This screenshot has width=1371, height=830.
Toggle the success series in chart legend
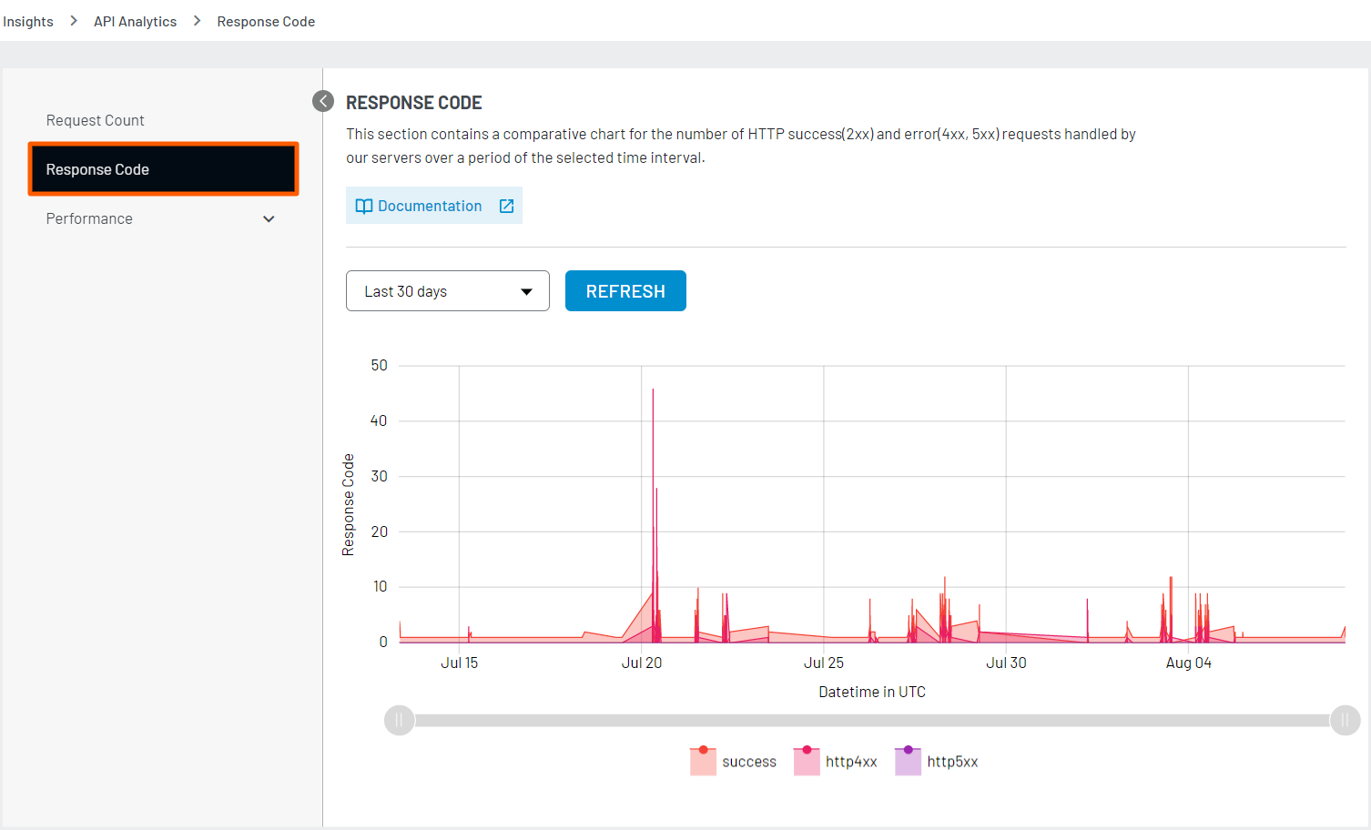pos(734,762)
